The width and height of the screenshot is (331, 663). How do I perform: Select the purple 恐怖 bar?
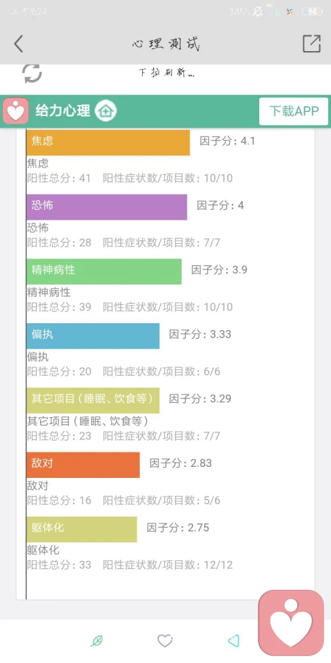point(107,207)
